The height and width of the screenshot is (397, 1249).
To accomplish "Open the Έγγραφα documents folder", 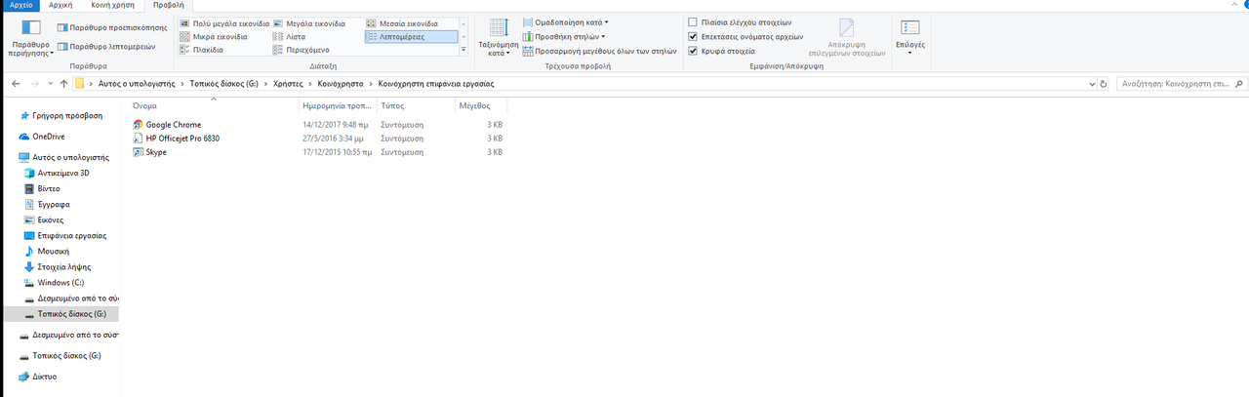I will [x=46, y=204].
